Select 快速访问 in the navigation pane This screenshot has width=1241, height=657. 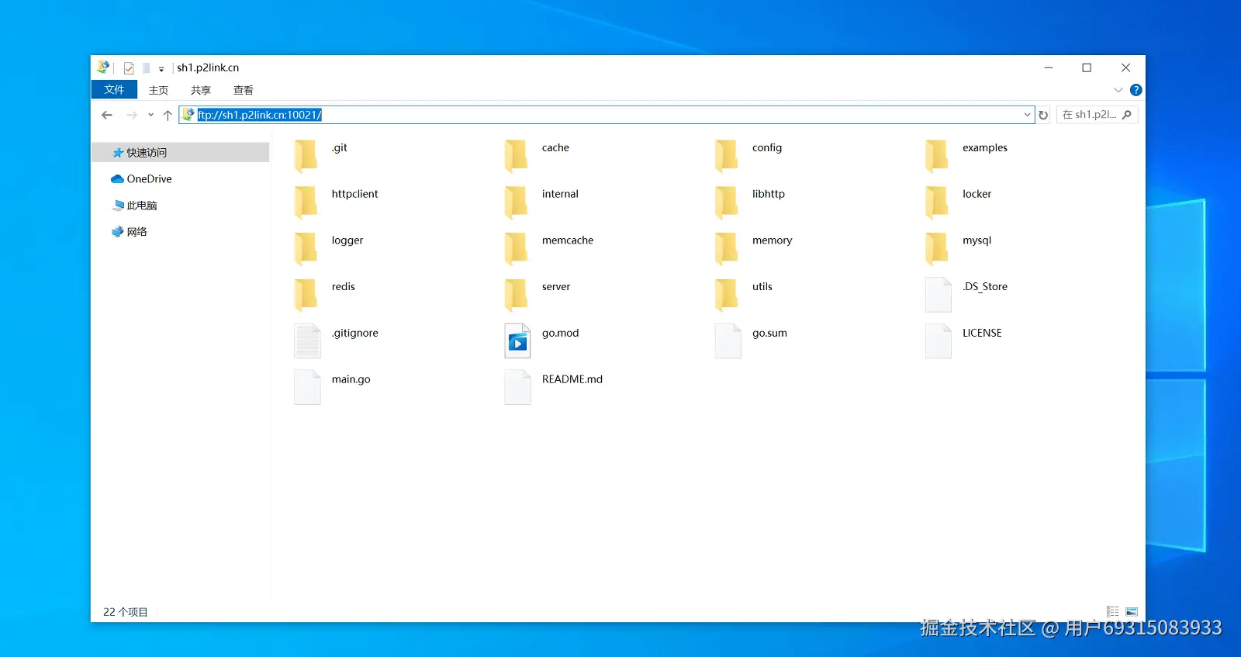(181, 153)
